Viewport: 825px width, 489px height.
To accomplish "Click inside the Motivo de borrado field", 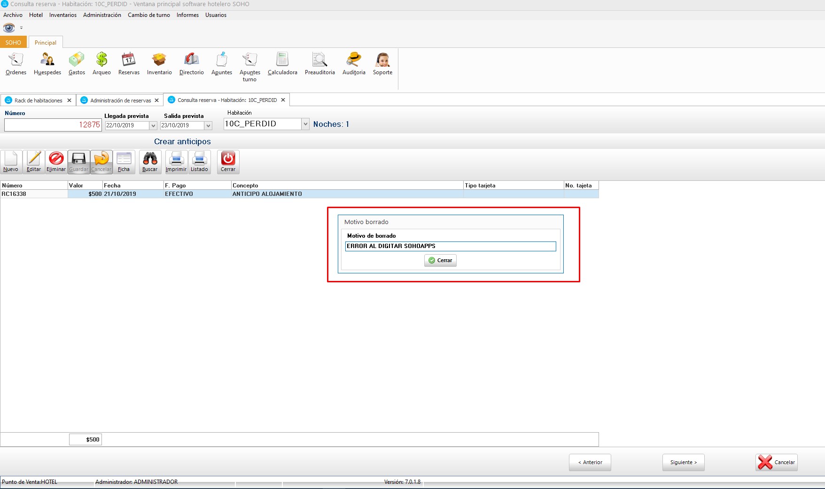I will (x=450, y=246).
